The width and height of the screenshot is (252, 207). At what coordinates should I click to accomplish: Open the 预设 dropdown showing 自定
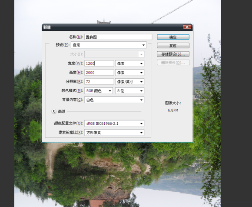pyautogui.click(x=109, y=45)
